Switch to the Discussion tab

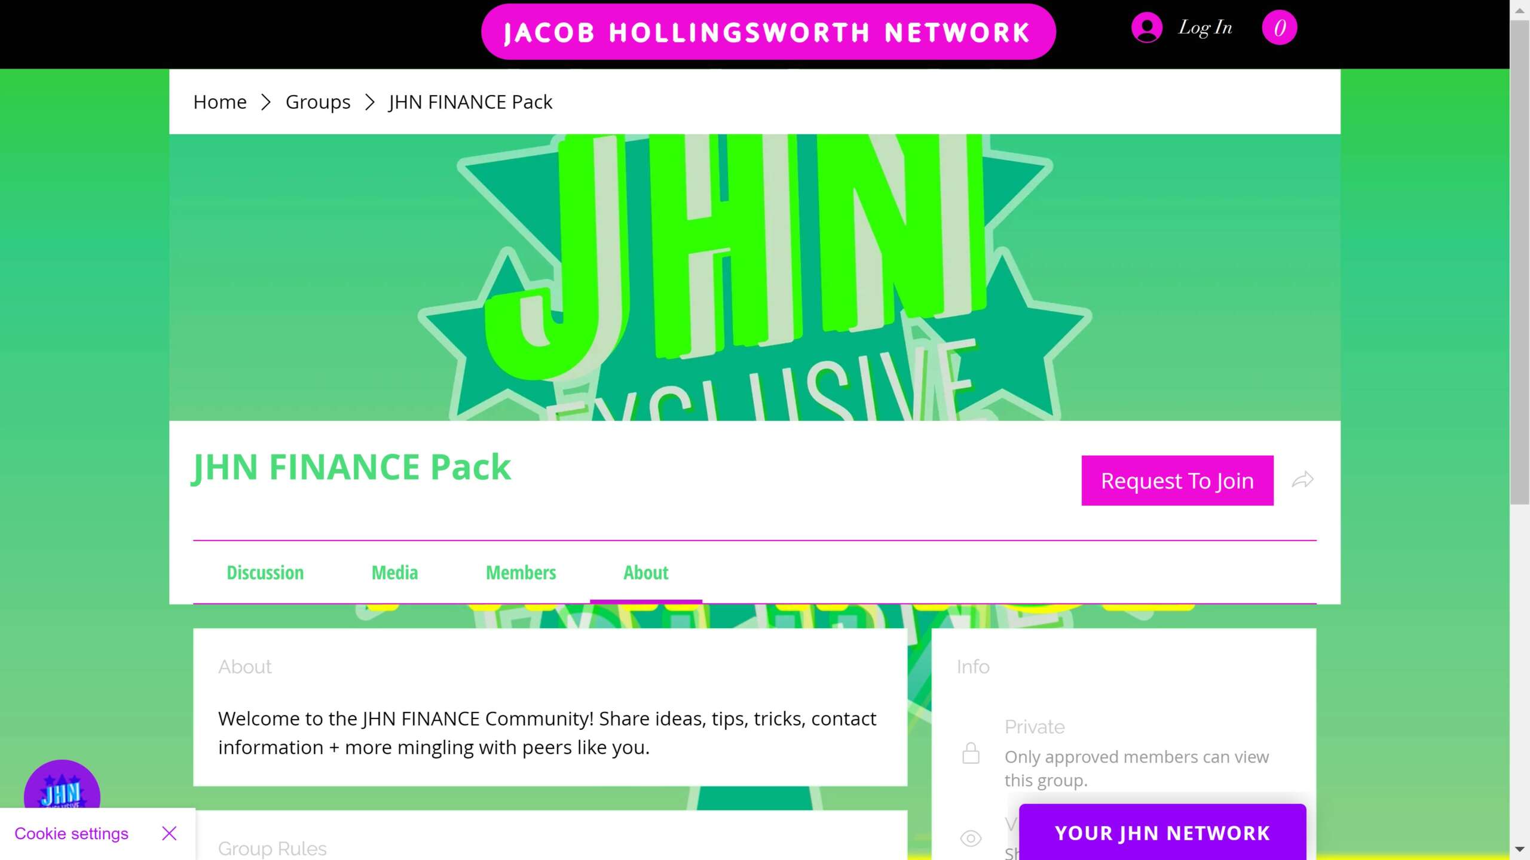tap(265, 572)
